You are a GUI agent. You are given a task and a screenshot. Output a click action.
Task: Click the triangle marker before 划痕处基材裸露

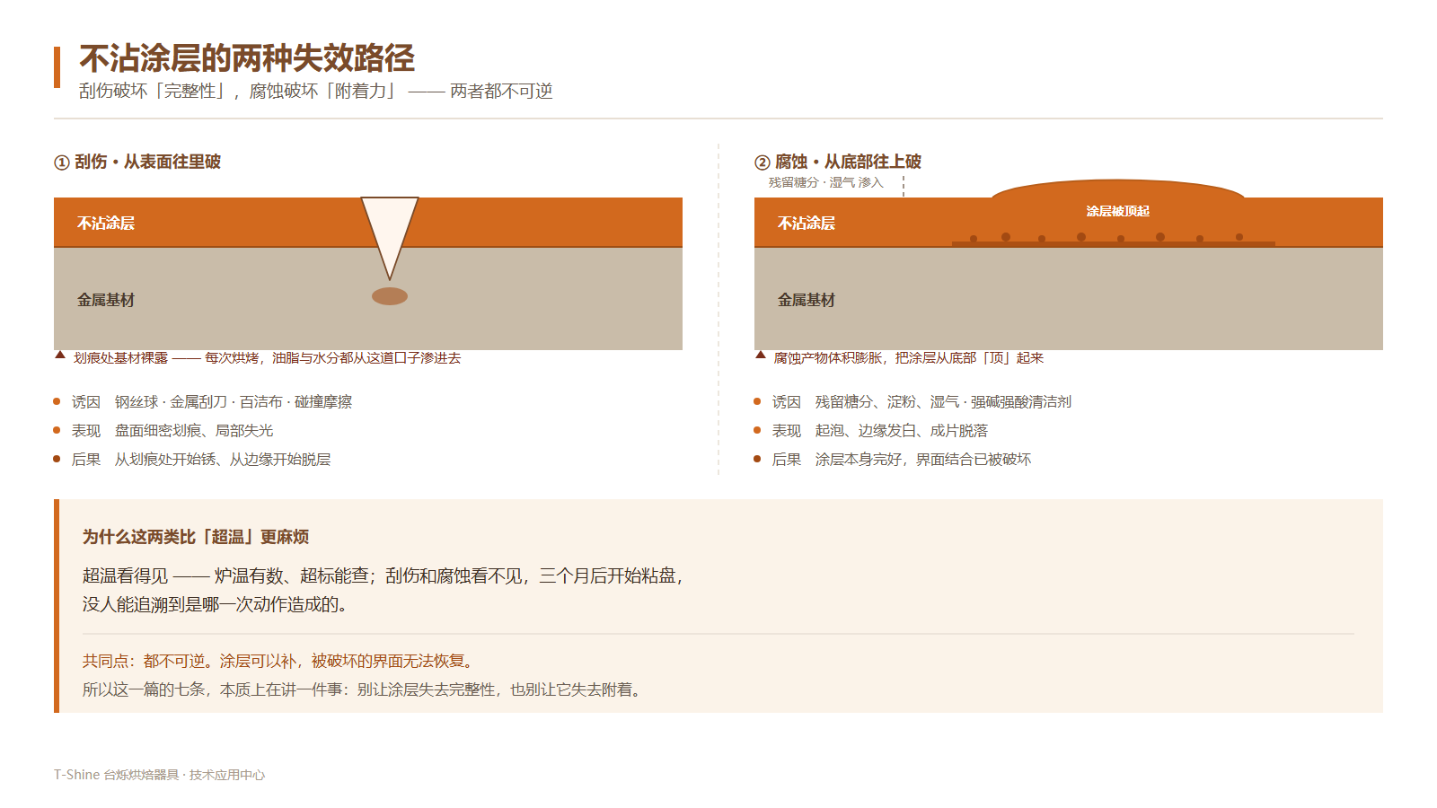(x=60, y=355)
